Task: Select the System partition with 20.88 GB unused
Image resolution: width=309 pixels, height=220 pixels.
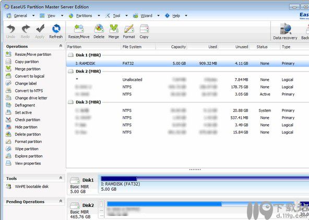Action: tap(187, 111)
